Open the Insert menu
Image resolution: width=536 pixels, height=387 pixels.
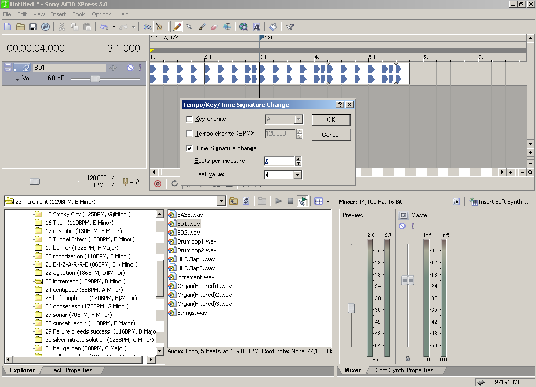tap(59, 14)
